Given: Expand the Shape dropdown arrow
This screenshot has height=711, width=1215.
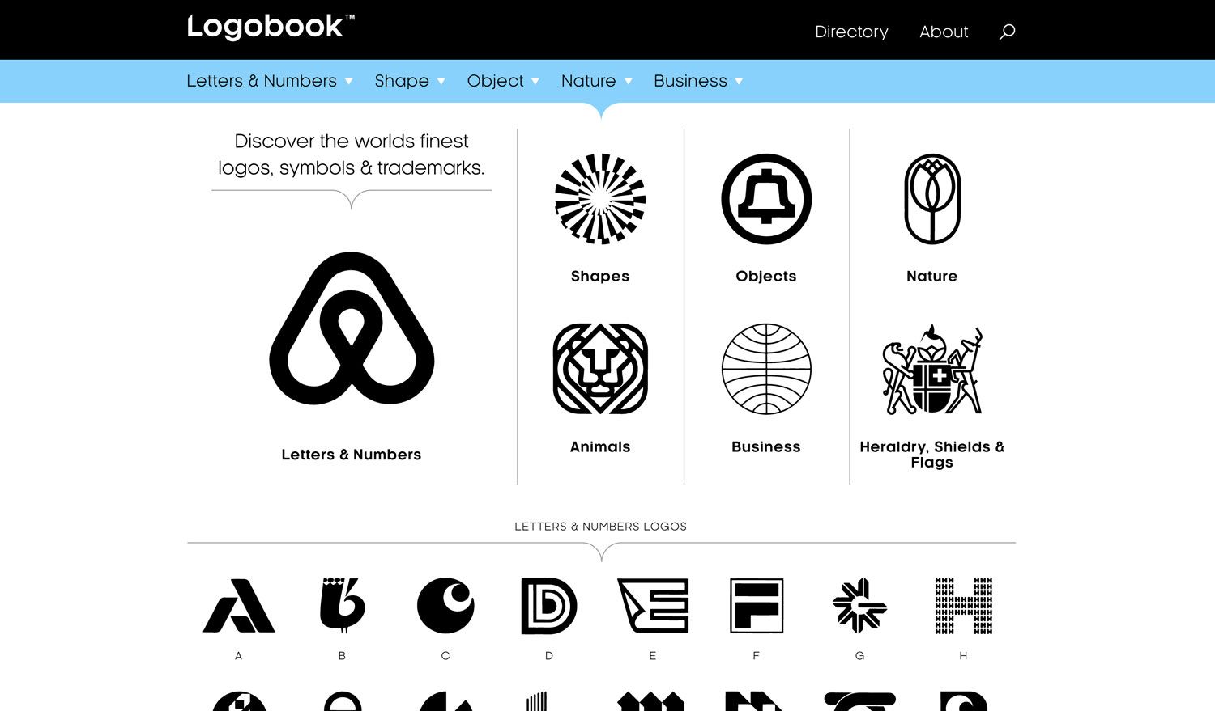Looking at the screenshot, I should pos(441,81).
